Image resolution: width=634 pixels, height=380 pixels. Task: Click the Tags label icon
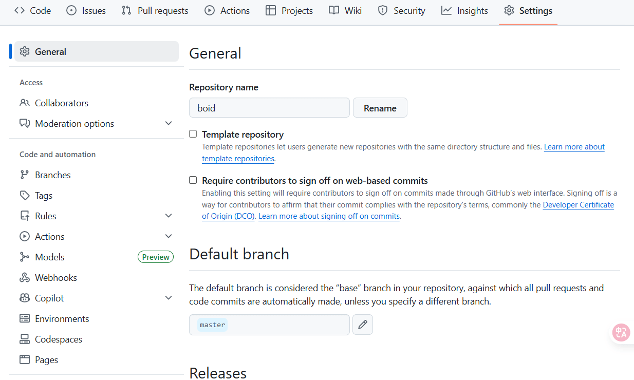[x=25, y=195]
